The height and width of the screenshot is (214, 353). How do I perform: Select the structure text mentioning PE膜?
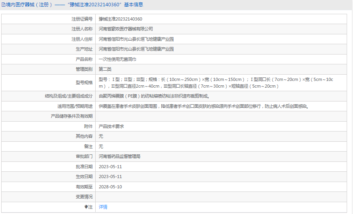point(154,96)
